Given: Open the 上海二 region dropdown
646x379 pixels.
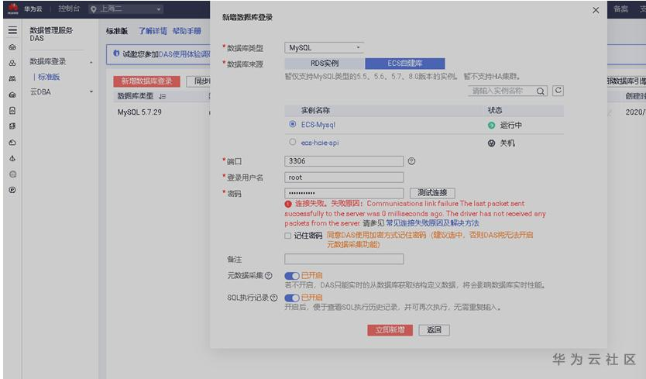Looking at the screenshot, I should tap(126, 9).
